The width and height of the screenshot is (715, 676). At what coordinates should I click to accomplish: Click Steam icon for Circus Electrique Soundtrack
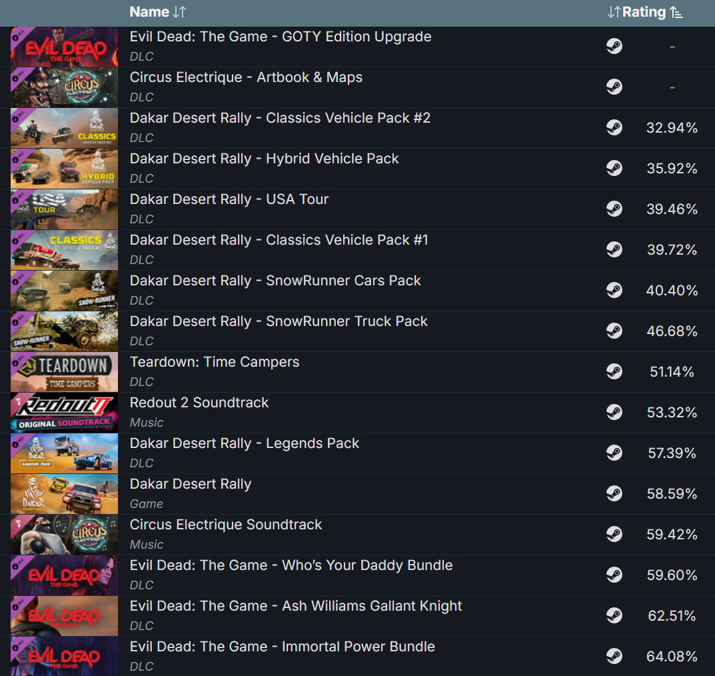(x=614, y=534)
